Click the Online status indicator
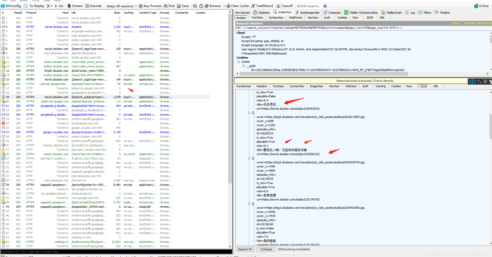The width and height of the screenshot is (492, 257). (481, 6)
